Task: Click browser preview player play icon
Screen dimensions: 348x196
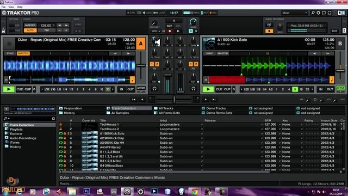Action: (x=7, y=109)
